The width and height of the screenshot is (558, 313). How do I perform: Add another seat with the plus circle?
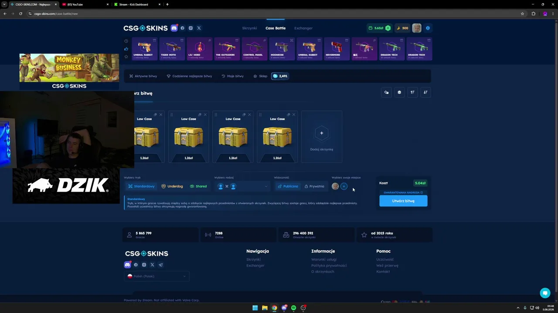(344, 186)
